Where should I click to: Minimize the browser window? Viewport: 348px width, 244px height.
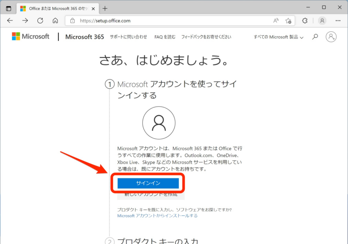pos(308,7)
